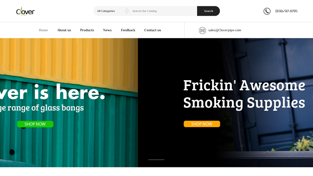The height and width of the screenshot is (176, 313).
Task: Email sales@Cloverpipe.com link
Action: point(225,30)
